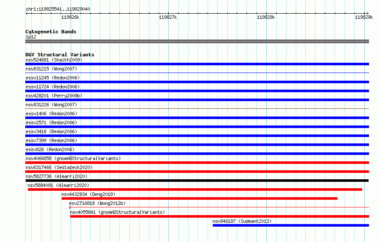Click the 119827k ruler label
Screen dimensions: 381x242
click(x=168, y=17)
